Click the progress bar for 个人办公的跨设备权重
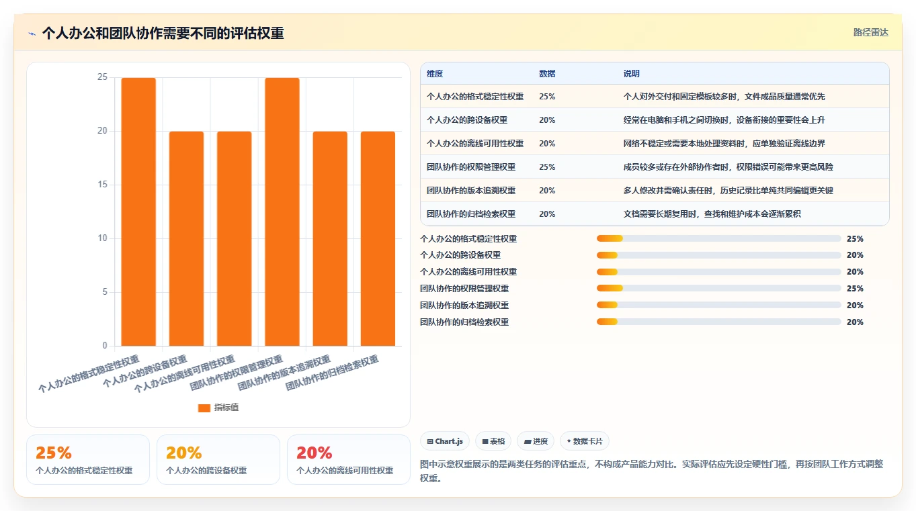Image resolution: width=916 pixels, height=511 pixels. point(719,255)
